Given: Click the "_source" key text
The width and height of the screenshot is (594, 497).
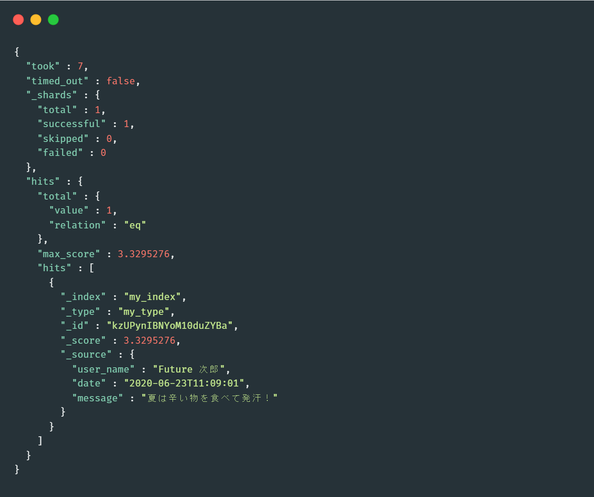Looking at the screenshot, I should (86, 355).
